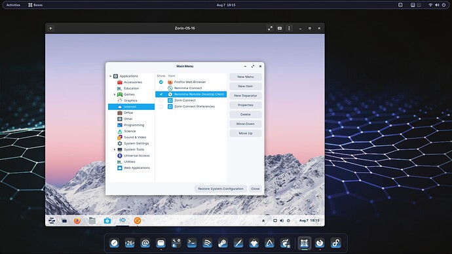
Task: Uncheck the Remmina Remote Desktop Client checkbox
Action: point(161,94)
